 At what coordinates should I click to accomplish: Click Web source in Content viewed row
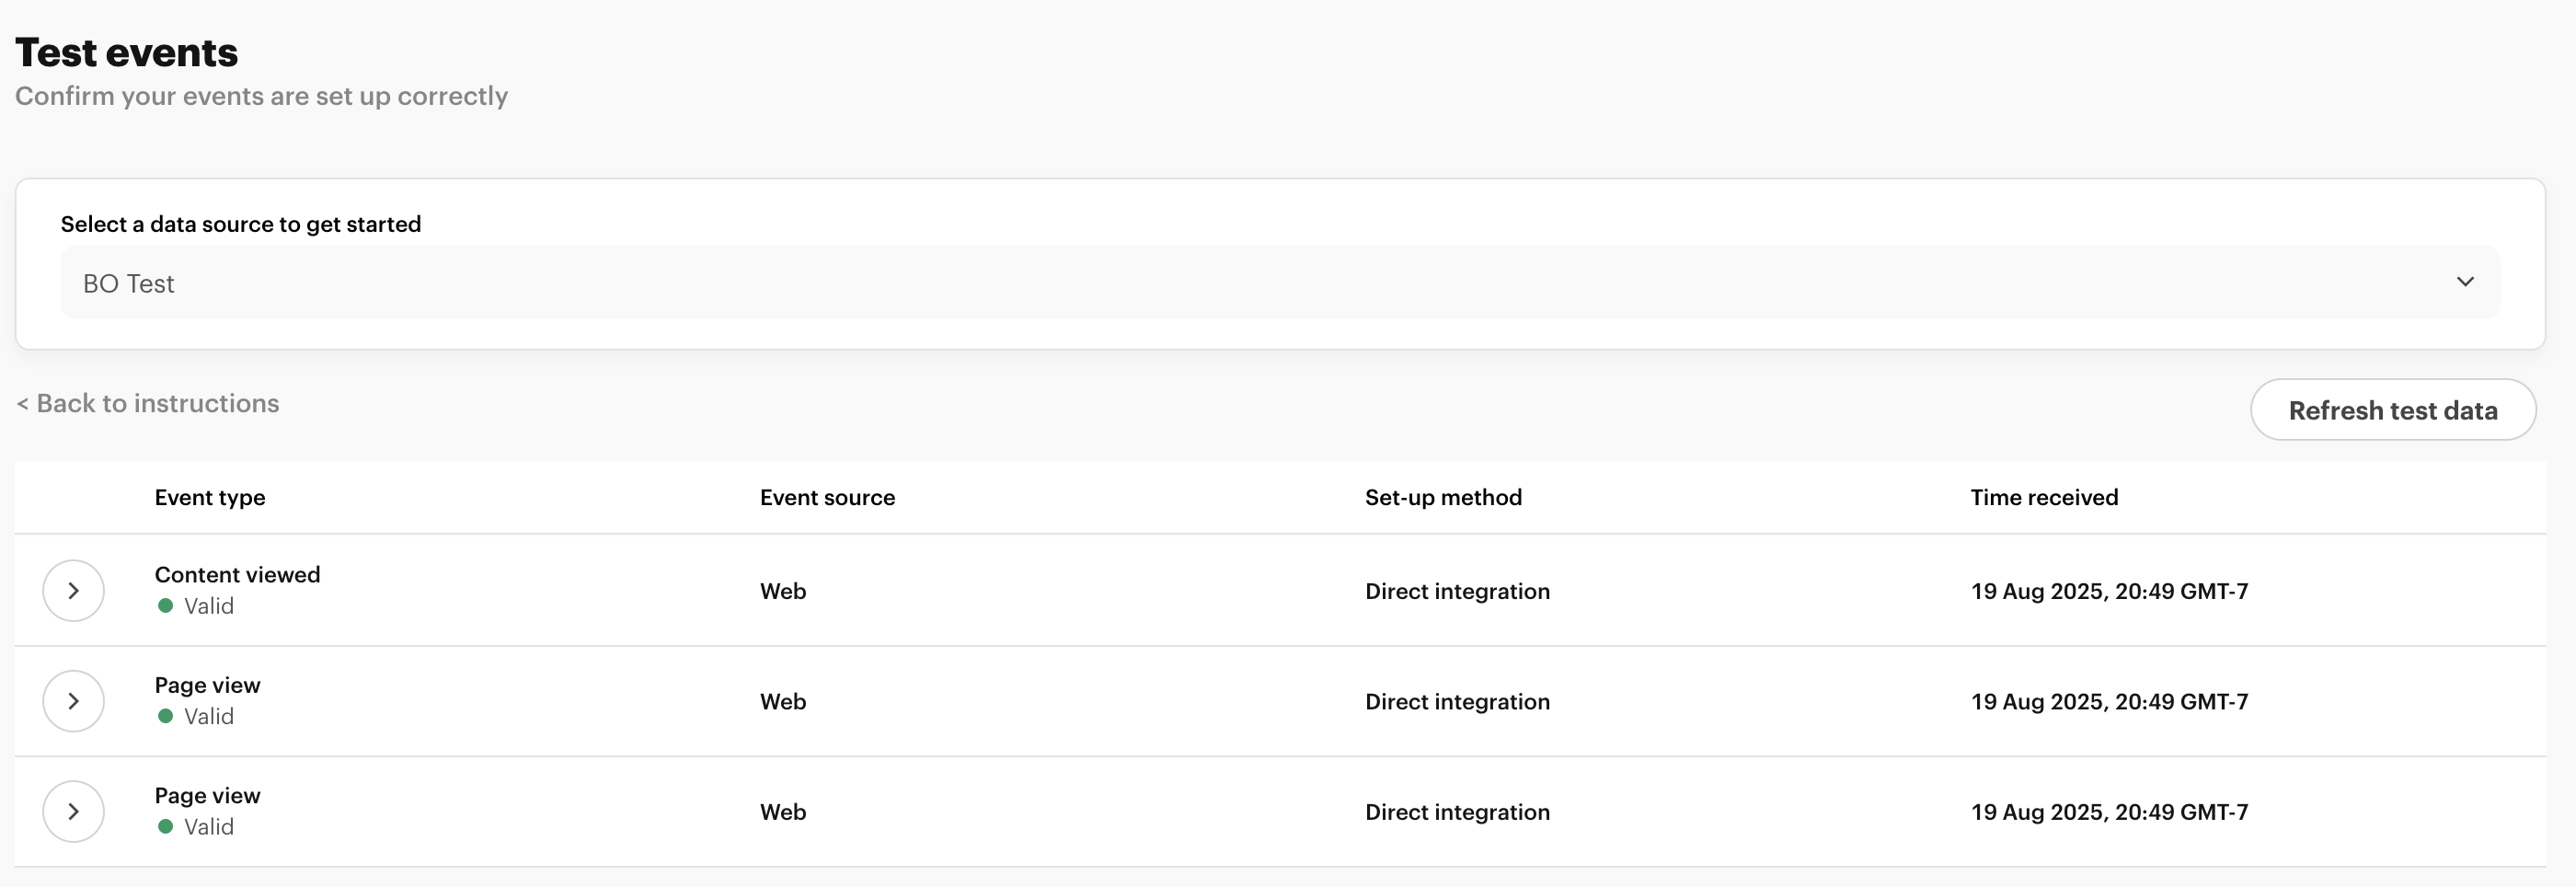[x=783, y=591]
